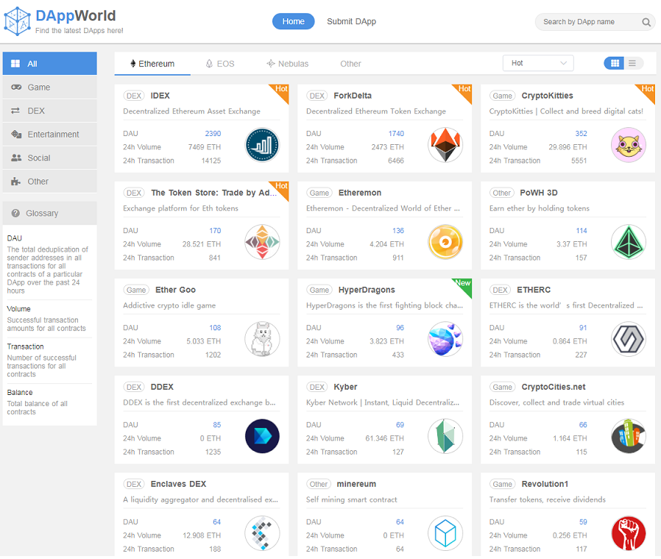Open the IDEX title link
The height and width of the screenshot is (559, 661).
click(160, 96)
